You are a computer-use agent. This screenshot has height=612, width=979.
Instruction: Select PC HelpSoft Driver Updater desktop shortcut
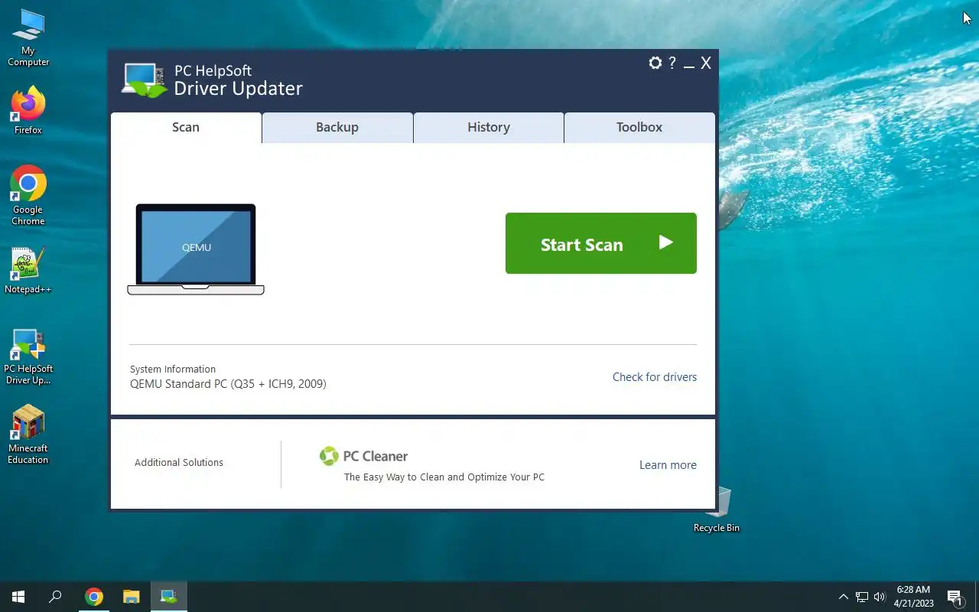28,357
